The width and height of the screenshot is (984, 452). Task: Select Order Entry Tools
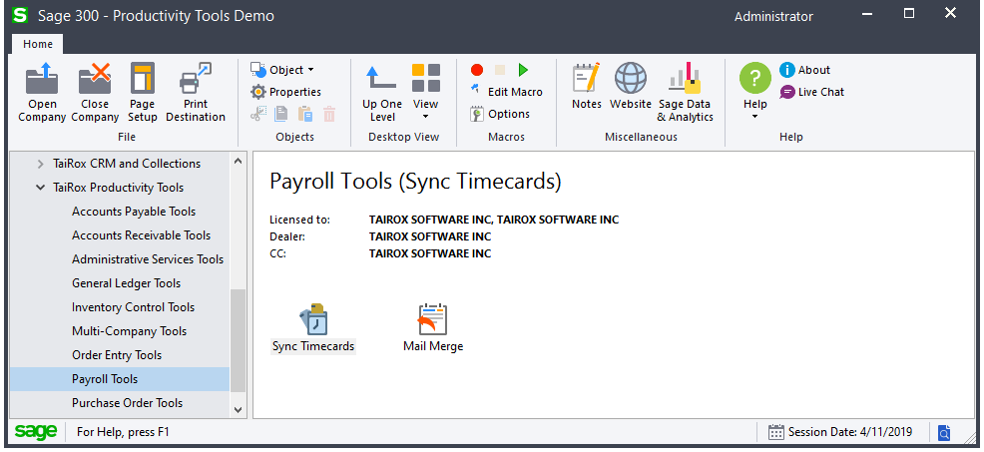(x=117, y=354)
